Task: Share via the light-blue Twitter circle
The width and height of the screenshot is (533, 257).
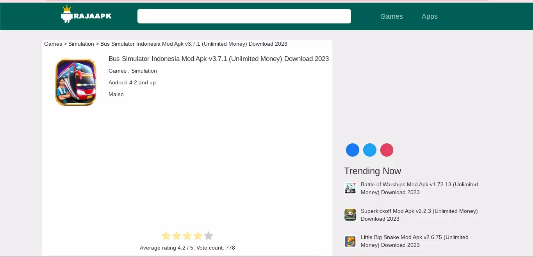Action: [370, 150]
